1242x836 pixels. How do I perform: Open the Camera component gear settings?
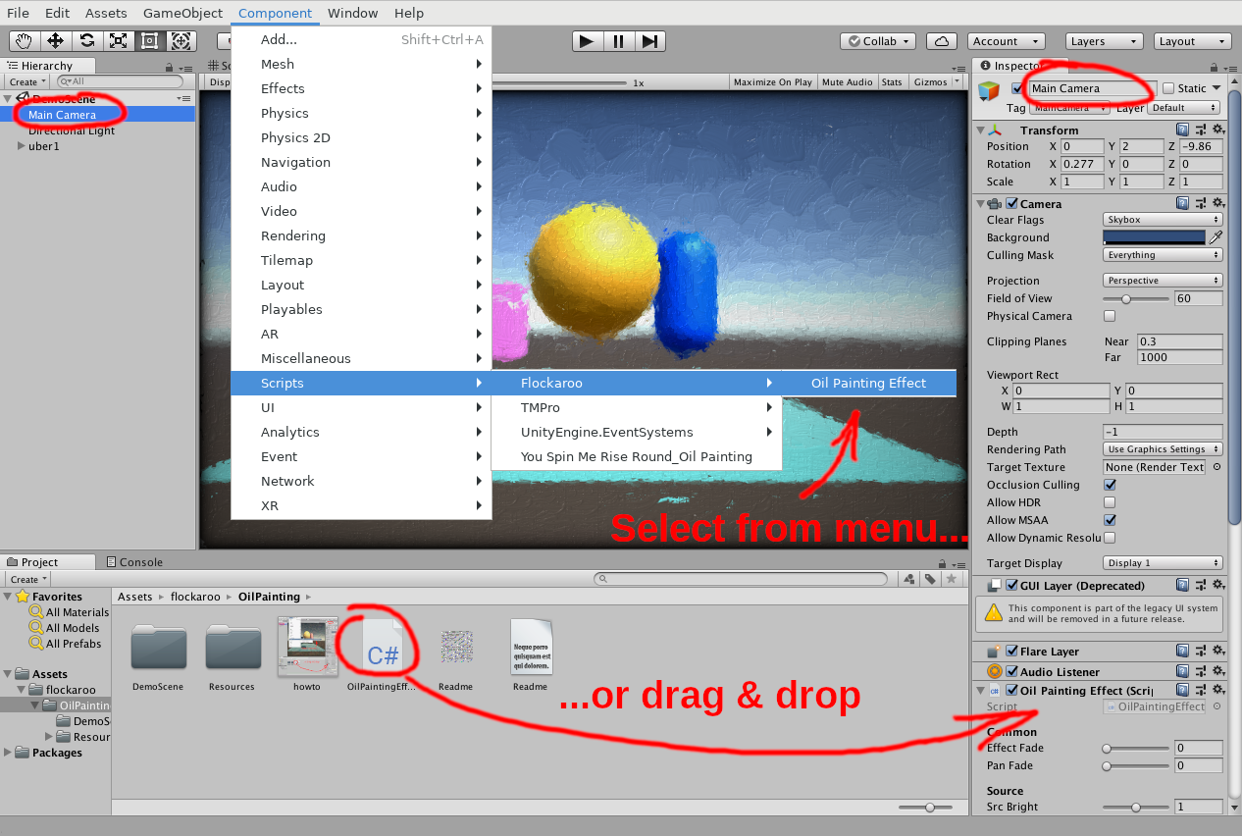(1217, 203)
